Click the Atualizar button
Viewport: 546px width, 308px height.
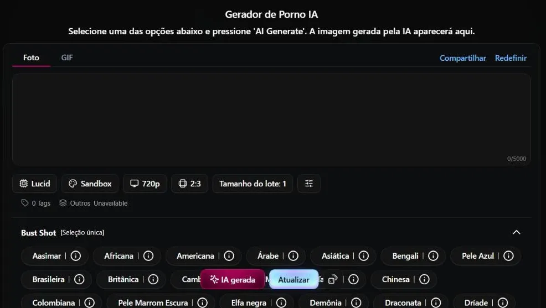(x=294, y=279)
